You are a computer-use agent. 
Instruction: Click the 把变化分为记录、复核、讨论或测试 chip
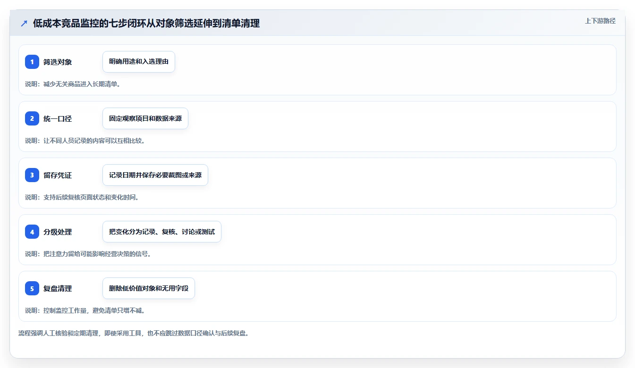(x=162, y=232)
